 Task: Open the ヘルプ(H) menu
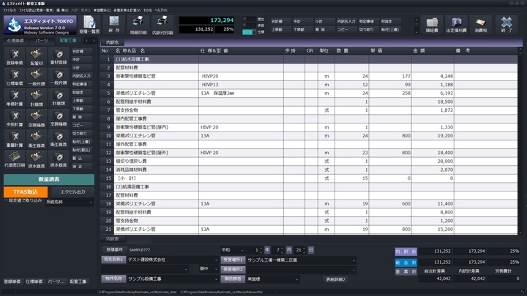[x=160, y=10]
